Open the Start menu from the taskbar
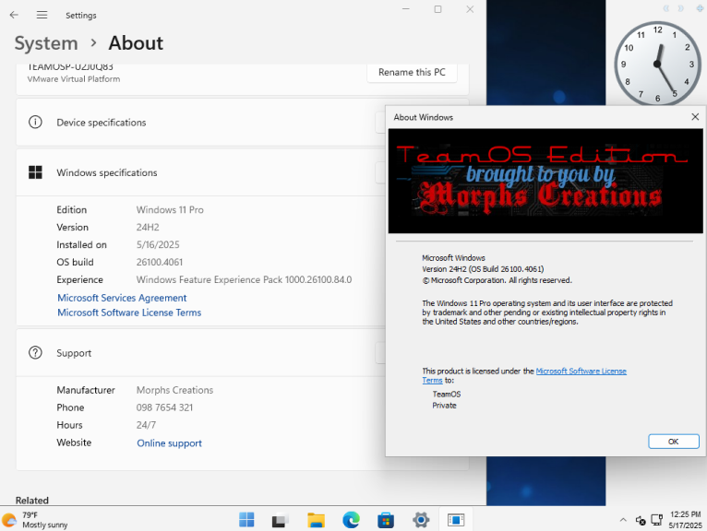The width and height of the screenshot is (707, 531). [246, 520]
